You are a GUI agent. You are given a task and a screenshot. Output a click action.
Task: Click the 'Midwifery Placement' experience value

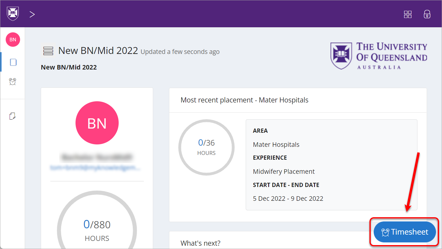284,171
